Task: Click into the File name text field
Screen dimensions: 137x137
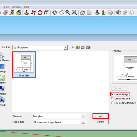Action: 57,116
